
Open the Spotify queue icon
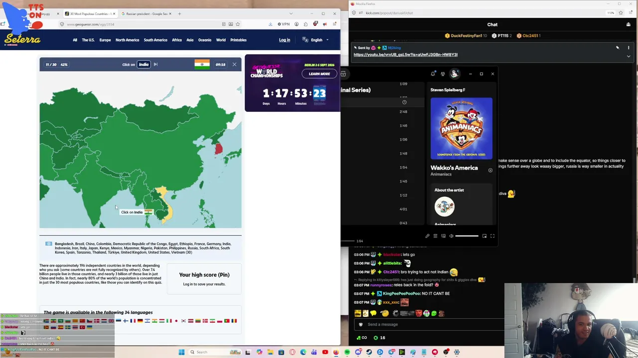[435, 236]
